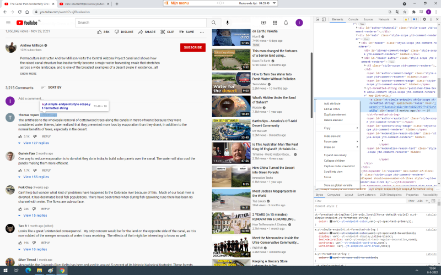Toggle the .cls class editor
Image resolution: width=441 pixels, height=275 pixels.
pos(418,201)
